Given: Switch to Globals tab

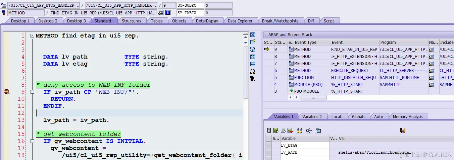Looking at the screenshot, I should click(x=358, y=116).
